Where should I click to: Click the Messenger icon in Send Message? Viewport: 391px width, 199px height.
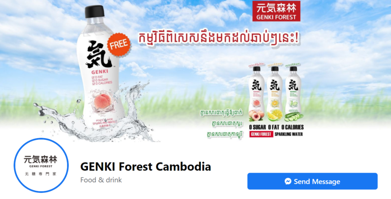click(x=288, y=181)
